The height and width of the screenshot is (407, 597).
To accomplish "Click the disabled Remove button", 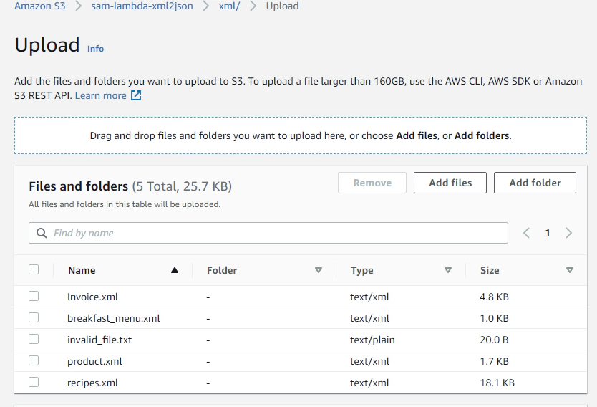I will point(372,183).
